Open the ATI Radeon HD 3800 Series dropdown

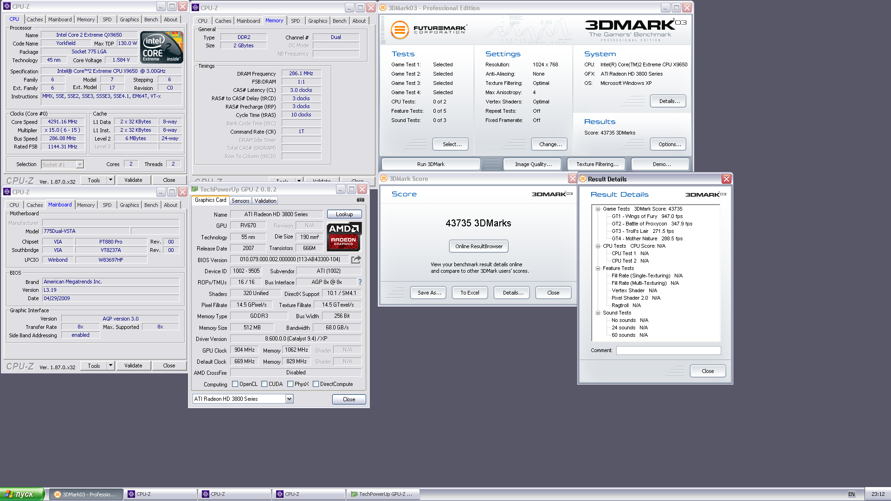[289, 399]
